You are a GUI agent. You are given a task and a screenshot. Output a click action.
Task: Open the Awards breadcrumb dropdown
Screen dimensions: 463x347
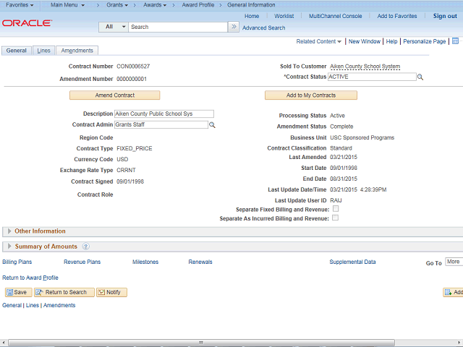tap(155, 5)
